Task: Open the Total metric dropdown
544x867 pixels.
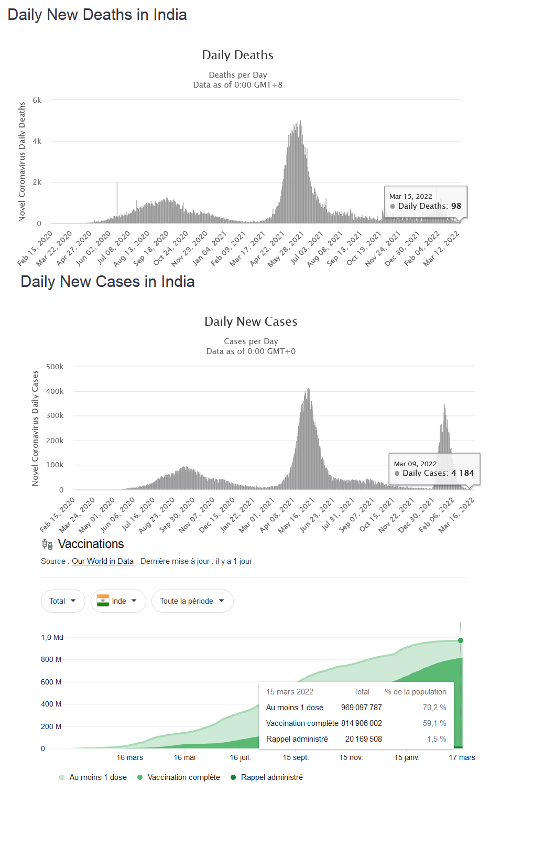Action: click(x=63, y=601)
